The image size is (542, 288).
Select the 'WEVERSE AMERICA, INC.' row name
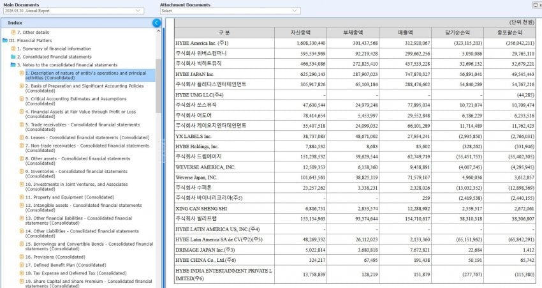coord(205,167)
